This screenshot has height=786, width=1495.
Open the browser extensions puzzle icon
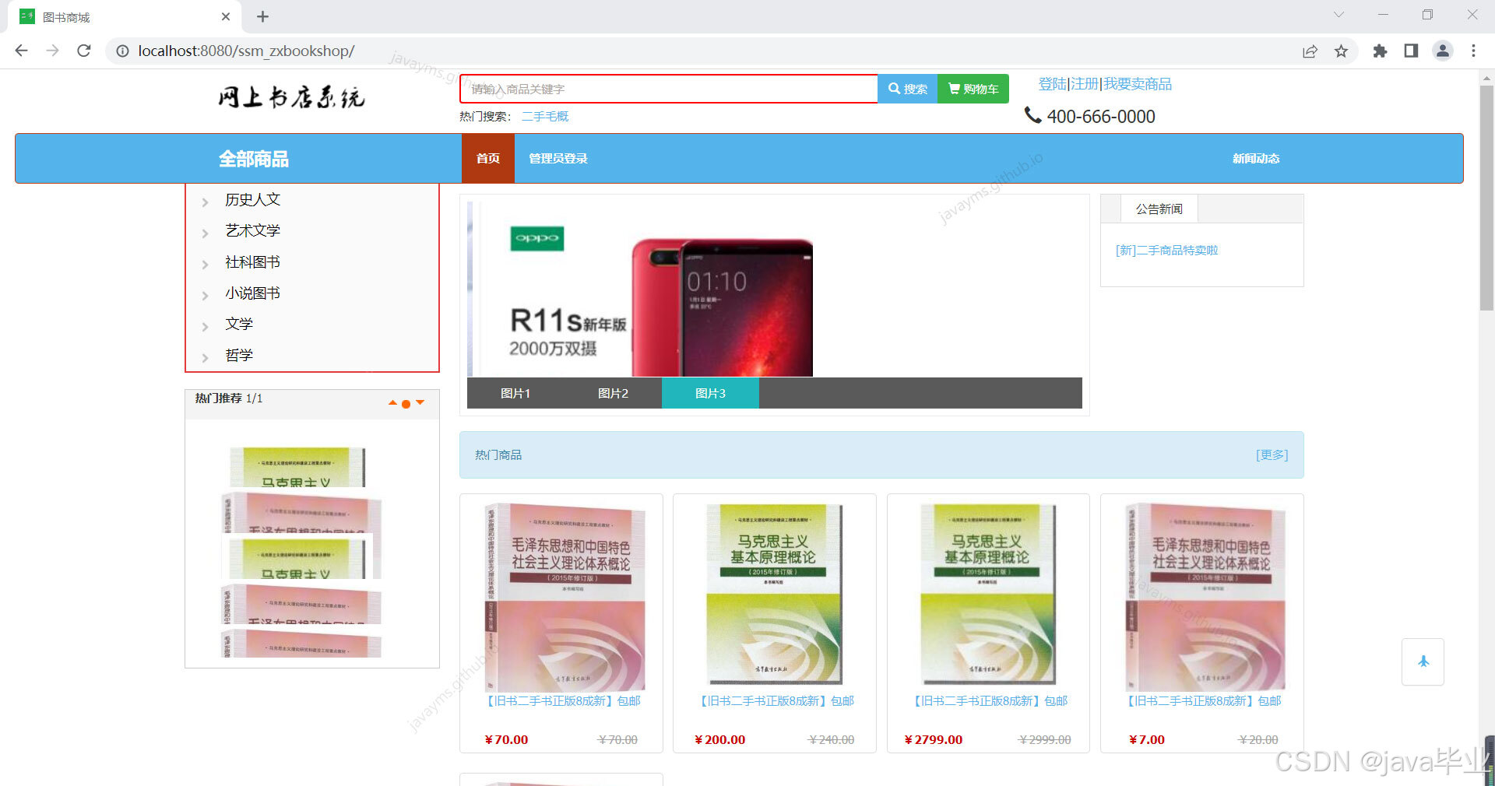[1380, 51]
